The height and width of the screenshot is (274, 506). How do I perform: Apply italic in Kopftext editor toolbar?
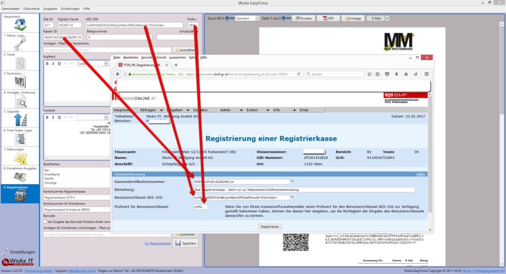pyautogui.click(x=53, y=64)
